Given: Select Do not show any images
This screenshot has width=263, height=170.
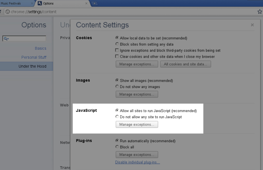Looking at the screenshot, I should [x=117, y=86].
